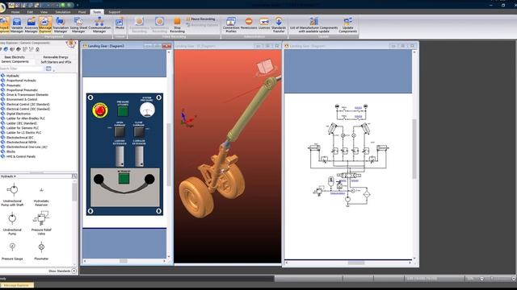Toggle the Message Explorer ribbon button

[45, 25]
